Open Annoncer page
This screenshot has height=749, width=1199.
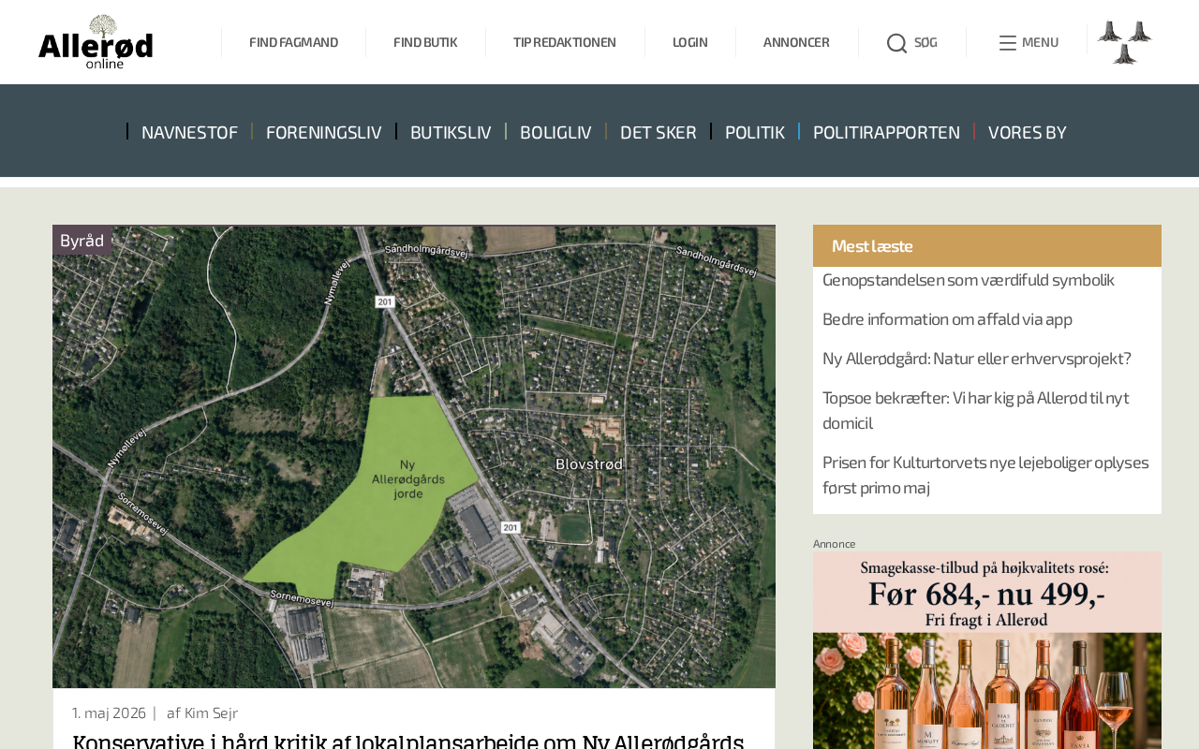796,42
